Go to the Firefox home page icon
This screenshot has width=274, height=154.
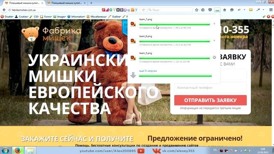tap(224, 10)
